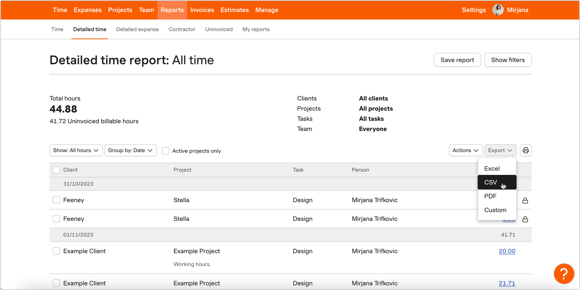Click the lock icon on first Feeney row
Viewport: 580px width, 290px height.
(x=525, y=201)
